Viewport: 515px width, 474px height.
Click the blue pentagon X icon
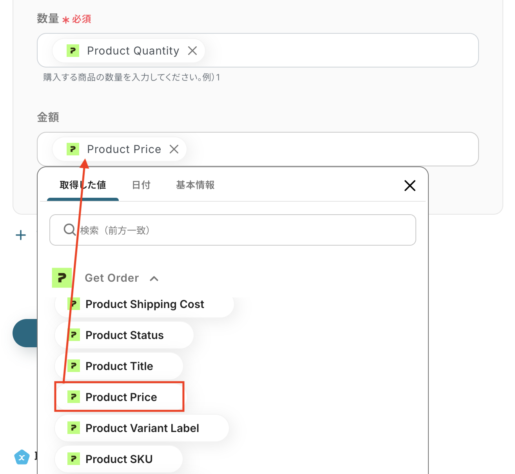22,457
